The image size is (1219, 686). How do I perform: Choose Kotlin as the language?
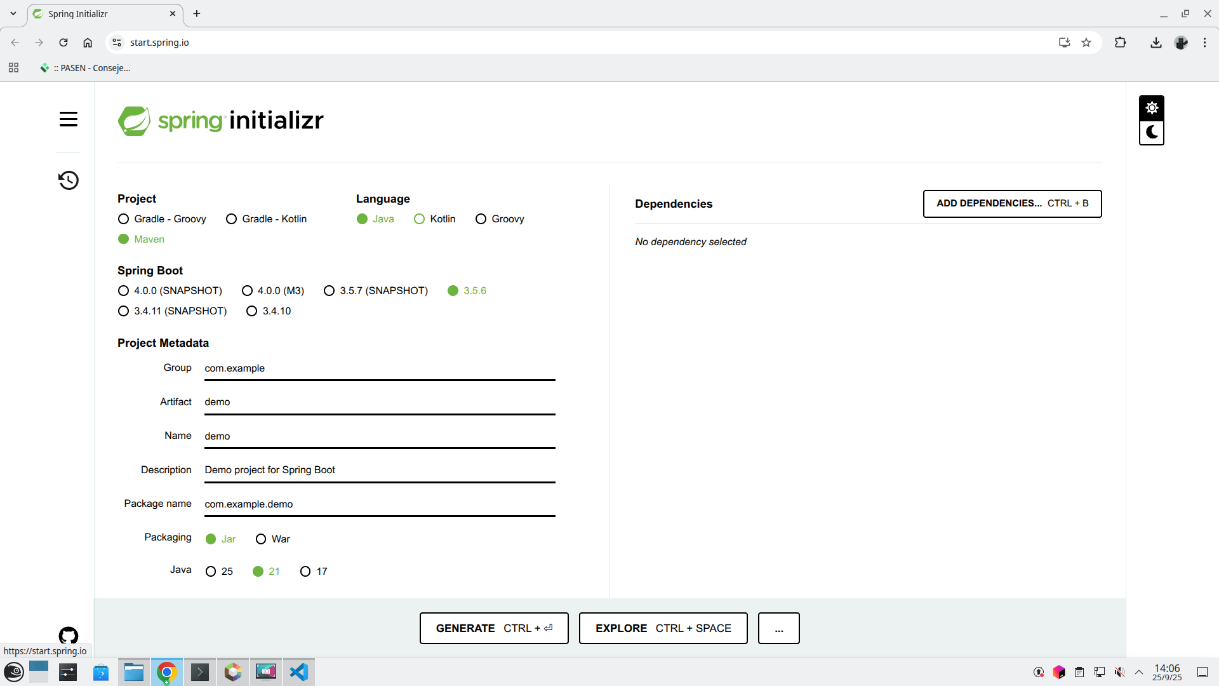pos(420,219)
